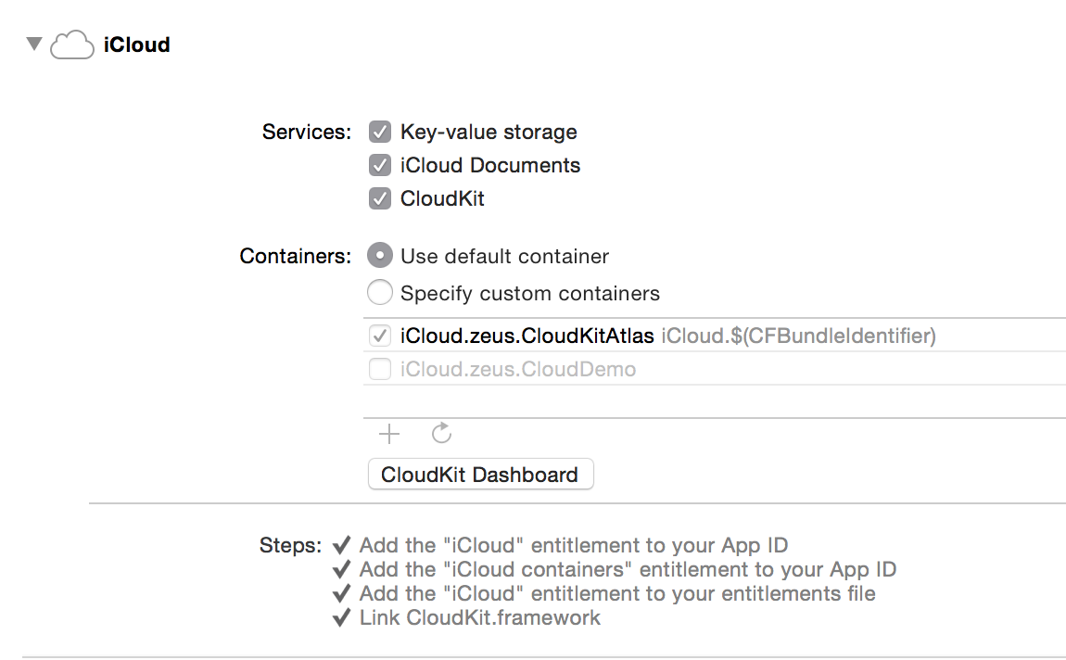This screenshot has height=660, width=1066.
Task: Uncheck Key-value storage service
Action: click(379, 132)
